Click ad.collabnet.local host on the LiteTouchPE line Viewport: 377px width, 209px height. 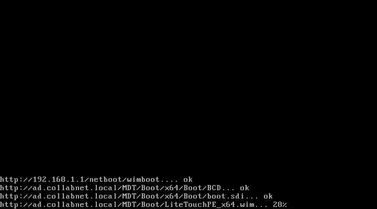click(x=75, y=205)
